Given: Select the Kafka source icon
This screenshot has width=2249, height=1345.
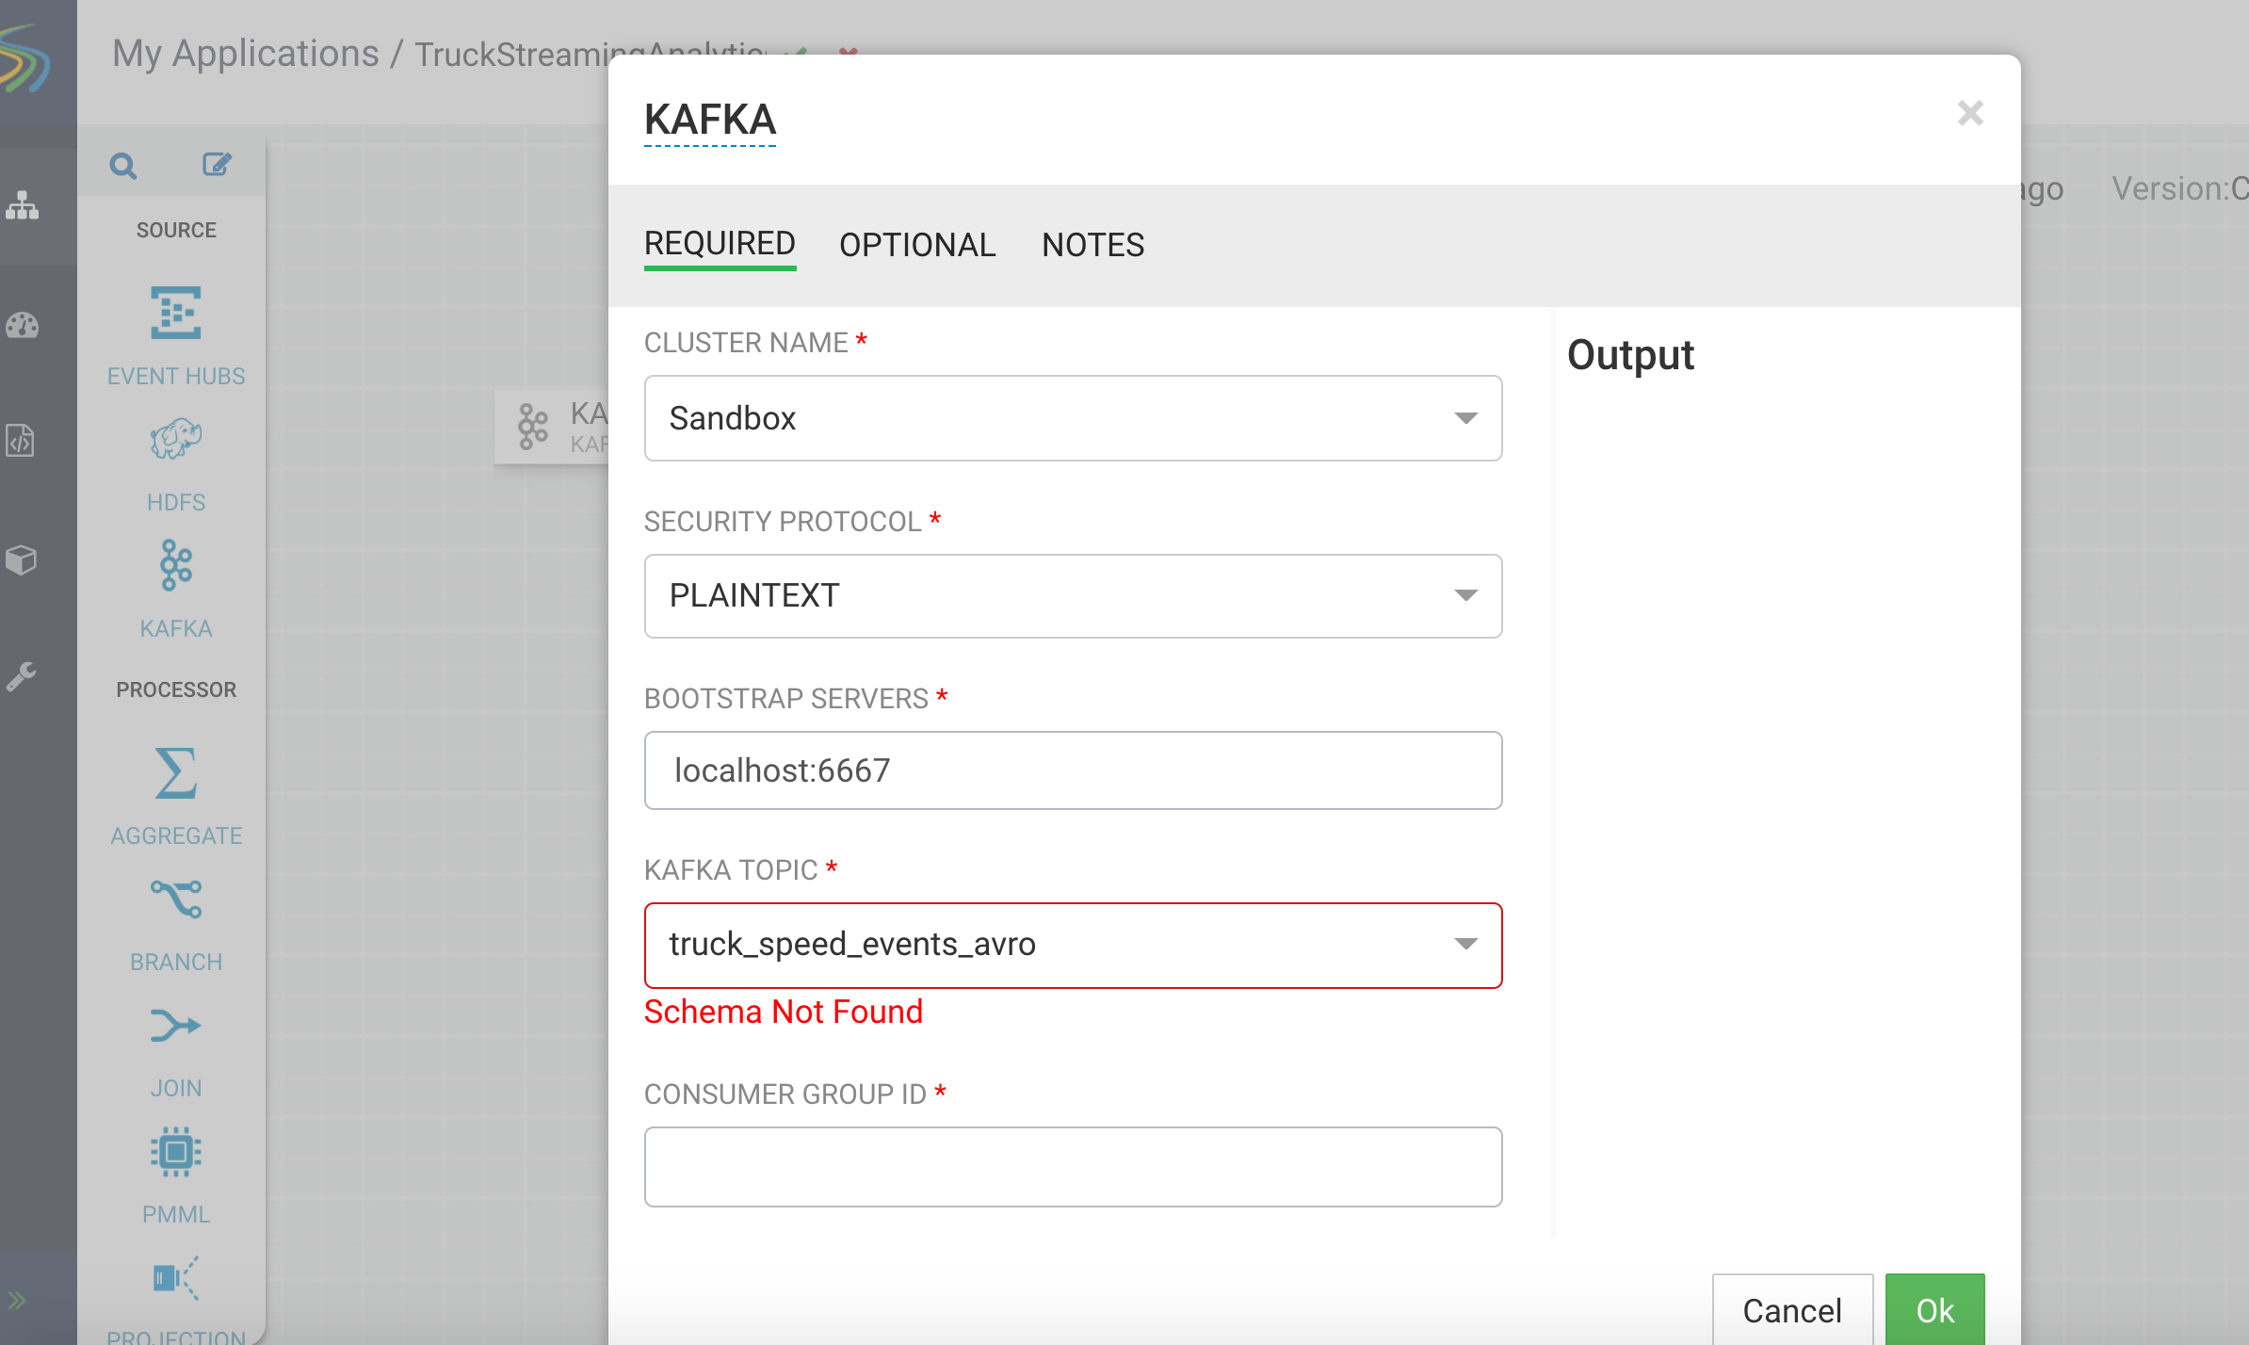Looking at the screenshot, I should click(176, 565).
